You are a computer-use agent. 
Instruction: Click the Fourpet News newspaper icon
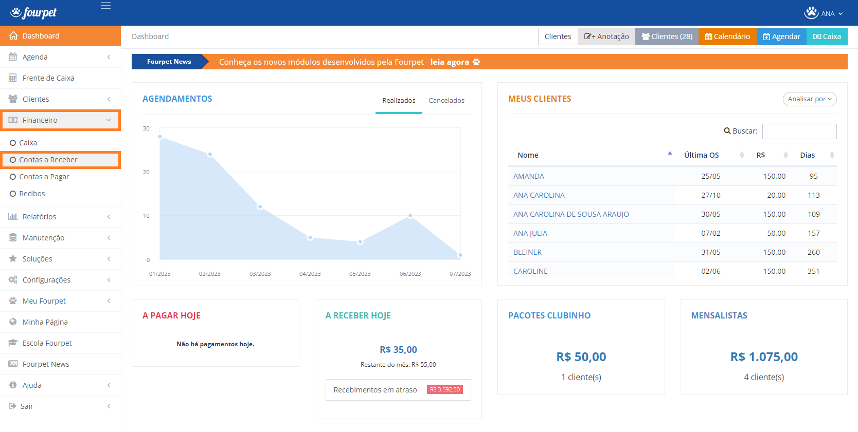pyautogui.click(x=13, y=364)
